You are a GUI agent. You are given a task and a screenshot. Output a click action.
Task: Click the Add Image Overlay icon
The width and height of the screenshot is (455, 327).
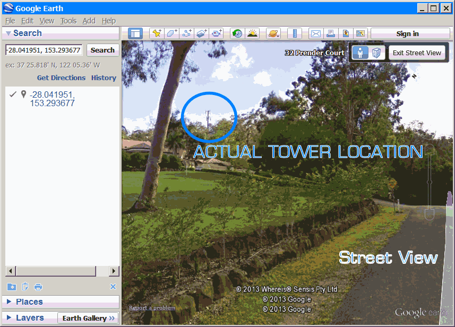coord(201,33)
